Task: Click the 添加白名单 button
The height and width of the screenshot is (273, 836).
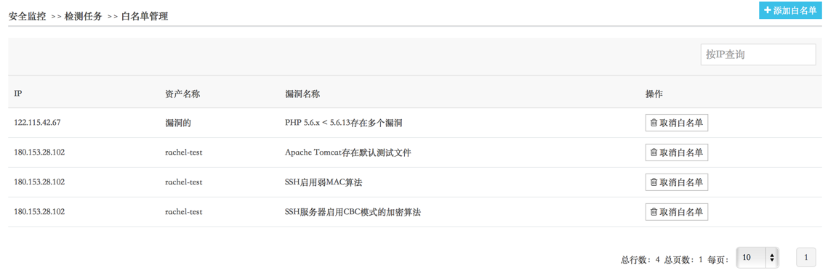Action: [x=789, y=10]
